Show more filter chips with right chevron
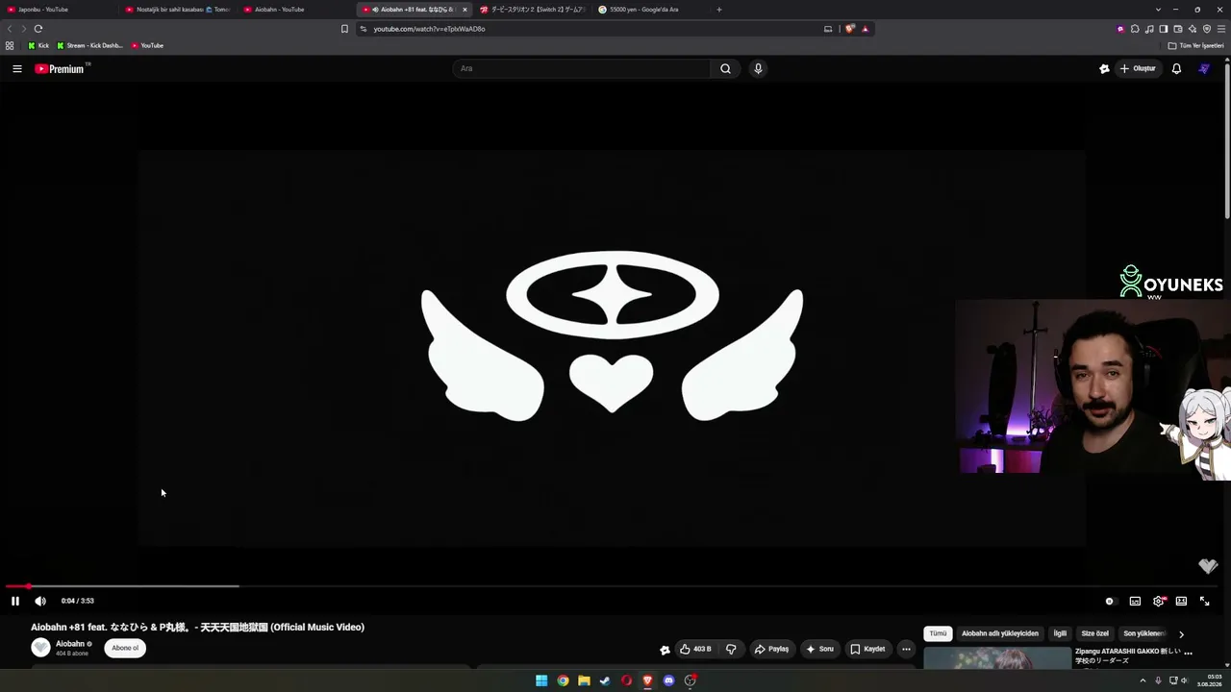The height and width of the screenshot is (692, 1231). pos(1181,634)
